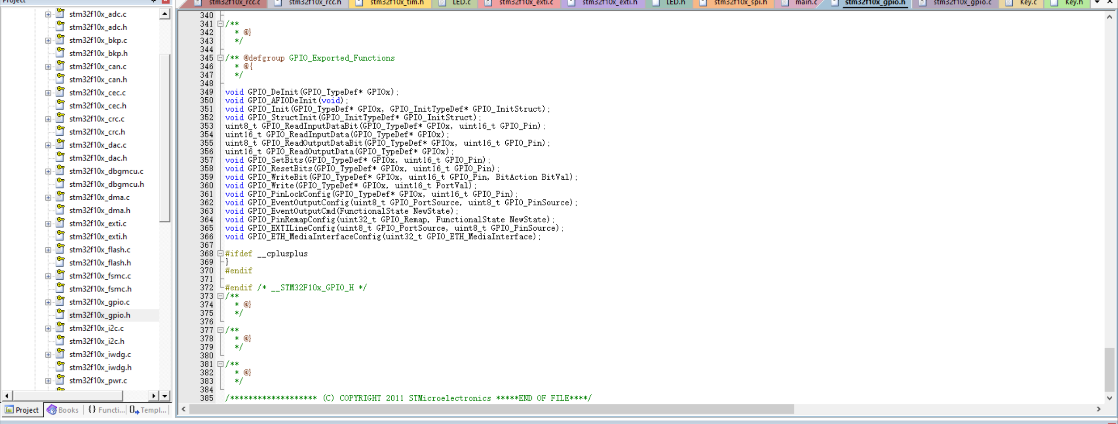
Task: Expand the stm32f10x_dbgmcu.c tree node
Action: pos(48,171)
